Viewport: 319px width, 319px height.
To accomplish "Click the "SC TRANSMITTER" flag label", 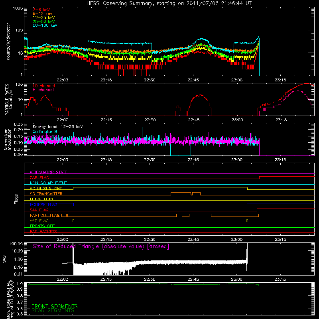I will point(46,193).
